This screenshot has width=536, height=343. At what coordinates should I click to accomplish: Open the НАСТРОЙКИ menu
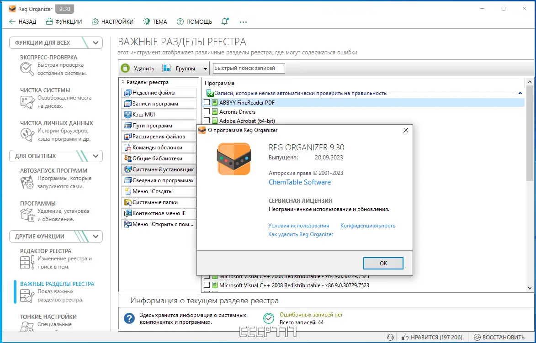click(x=112, y=21)
